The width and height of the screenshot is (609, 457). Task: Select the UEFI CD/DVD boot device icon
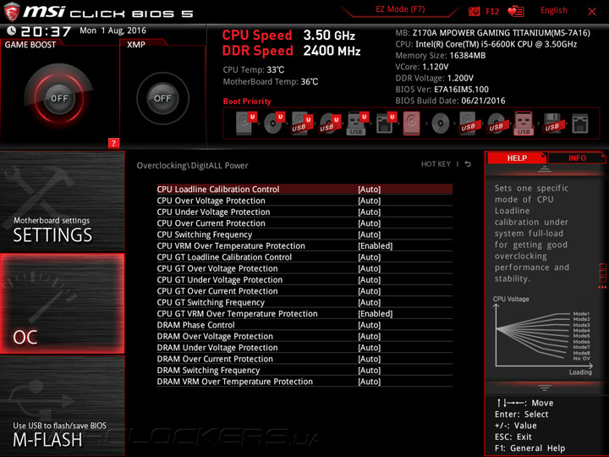(274, 124)
